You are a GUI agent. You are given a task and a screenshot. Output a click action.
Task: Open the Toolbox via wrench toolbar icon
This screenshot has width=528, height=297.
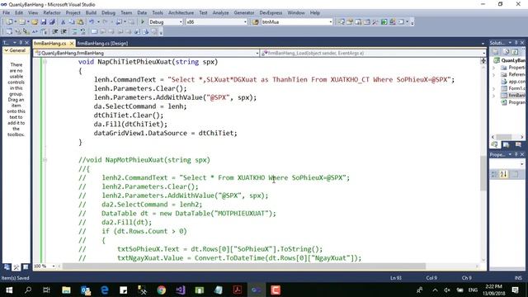(x=375, y=22)
